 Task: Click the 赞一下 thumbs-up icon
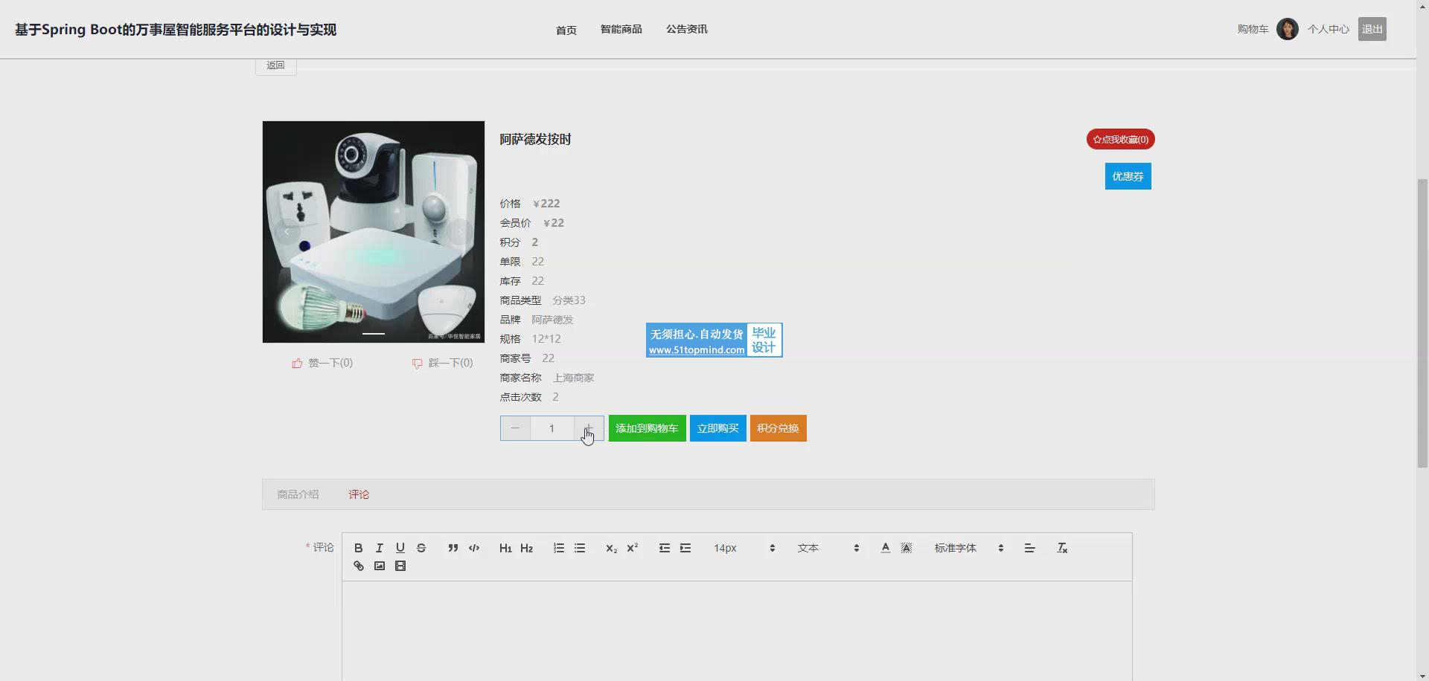[x=297, y=363]
